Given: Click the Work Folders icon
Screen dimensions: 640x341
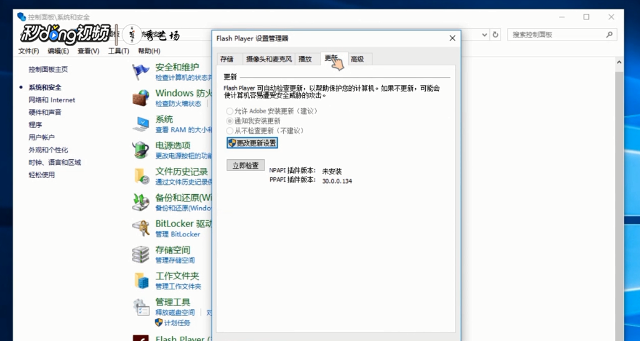Looking at the screenshot, I should pyautogui.click(x=141, y=281).
